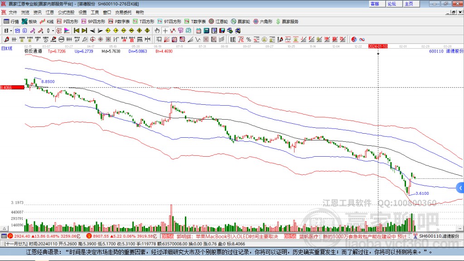
Task: Switch to the K线 chart view
Action: [47, 21]
